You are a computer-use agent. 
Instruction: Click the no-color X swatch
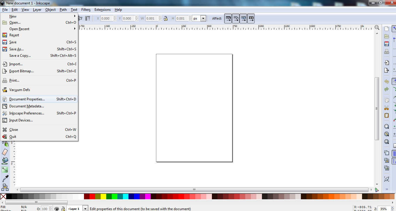[x=3, y=196]
